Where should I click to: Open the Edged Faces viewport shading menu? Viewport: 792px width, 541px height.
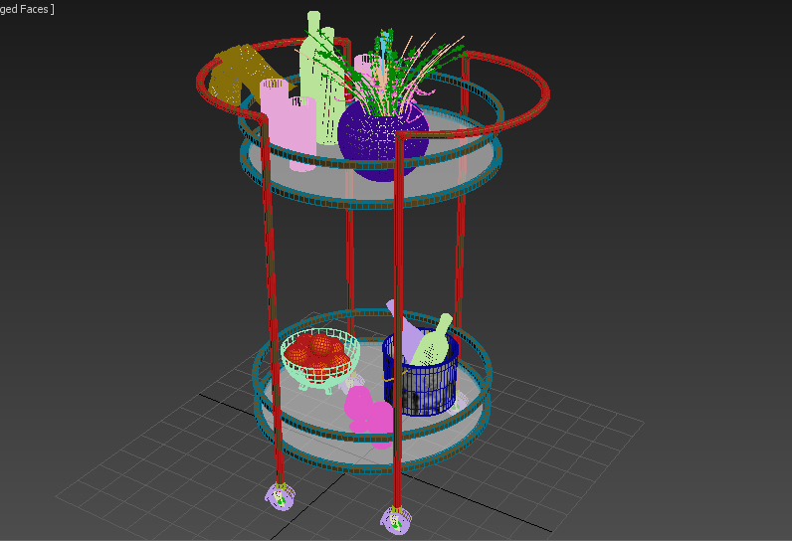click(x=25, y=9)
